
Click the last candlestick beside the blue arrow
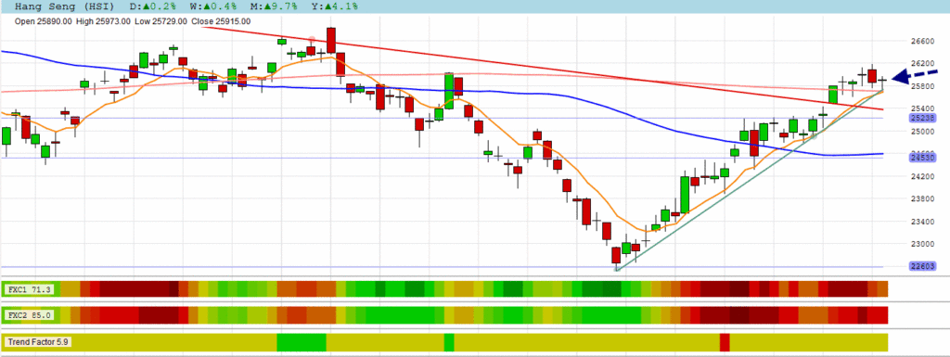point(882,80)
